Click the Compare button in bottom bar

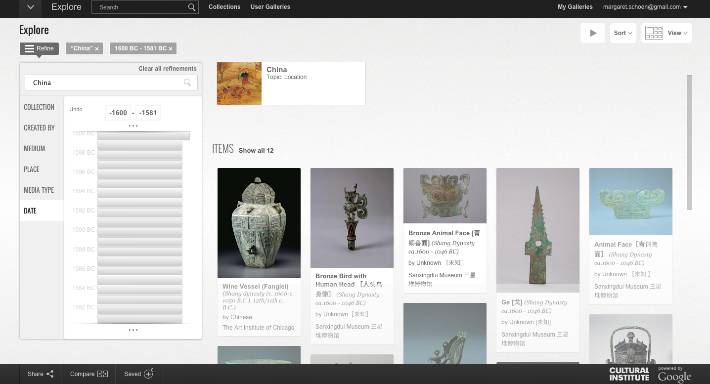89,374
